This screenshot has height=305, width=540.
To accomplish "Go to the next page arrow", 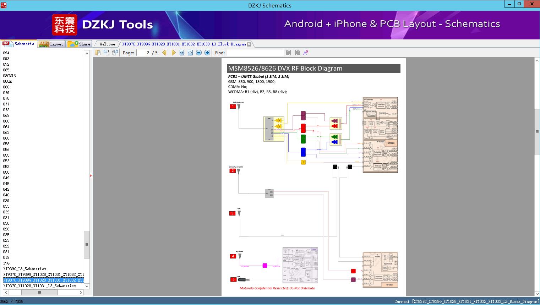I will (x=174, y=53).
